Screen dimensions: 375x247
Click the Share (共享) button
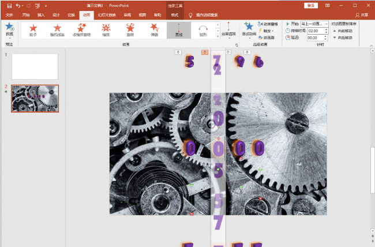pos(362,14)
